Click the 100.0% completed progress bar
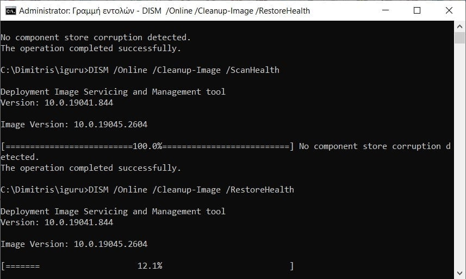Image resolution: width=466 pixels, height=279 pixels. pyautogui.click(x=147, y=146)
